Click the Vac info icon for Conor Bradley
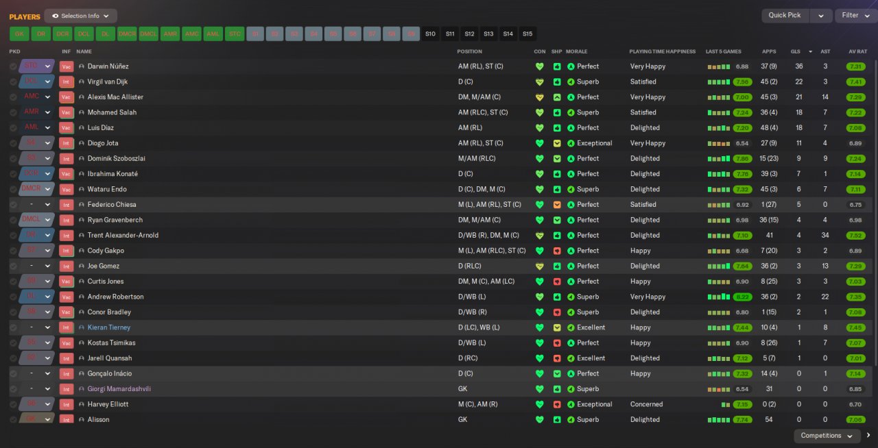878x448 pixels. [66, 312]
